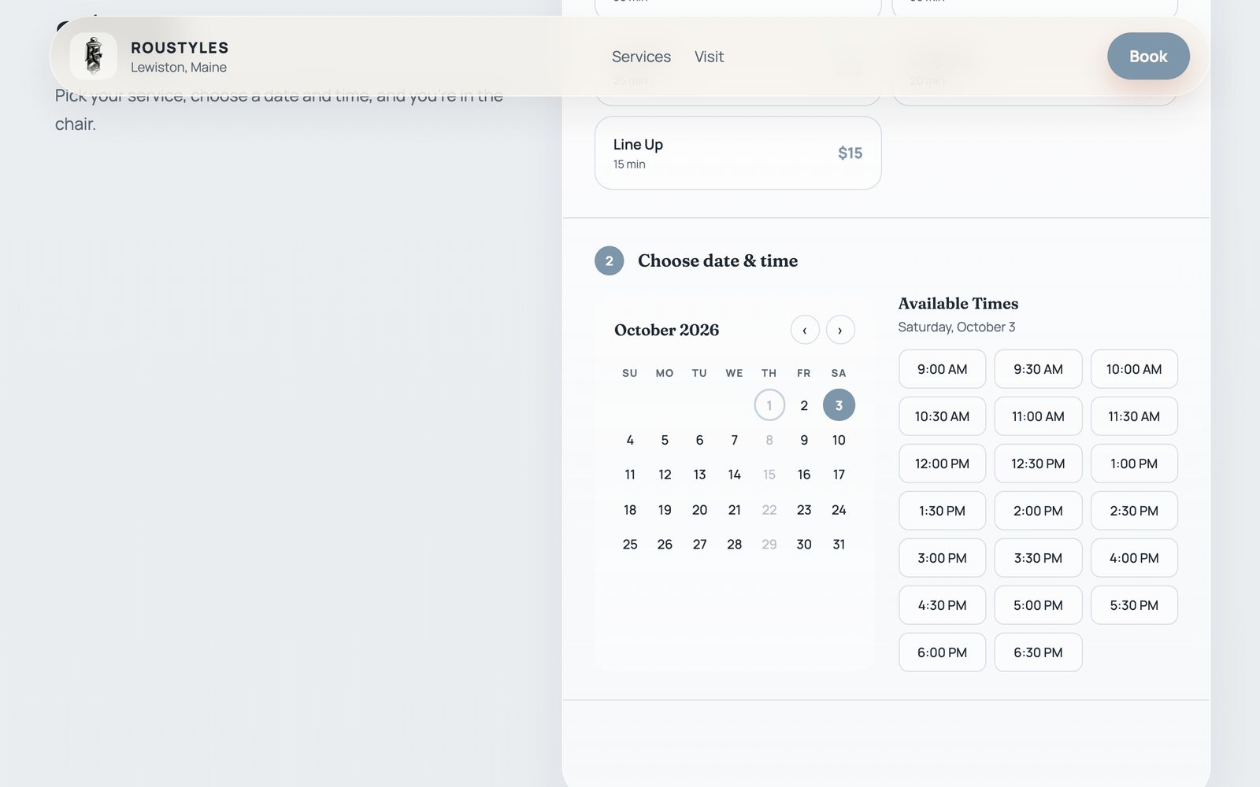Pick the 11:30 AM slot
The width and height of the screenshot is (1260, 787).
1134,416
